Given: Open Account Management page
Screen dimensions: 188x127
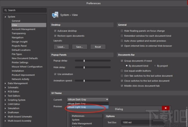Looking at the screenshot, I should pos(23,29).
